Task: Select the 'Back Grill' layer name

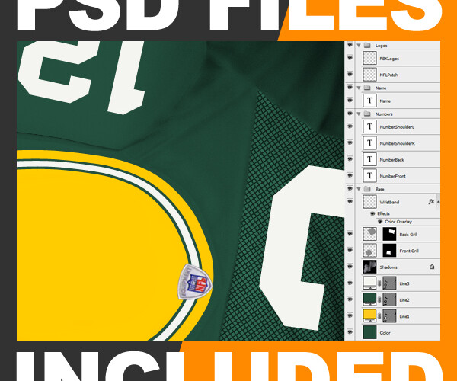Action: click(x=408, y=235)
